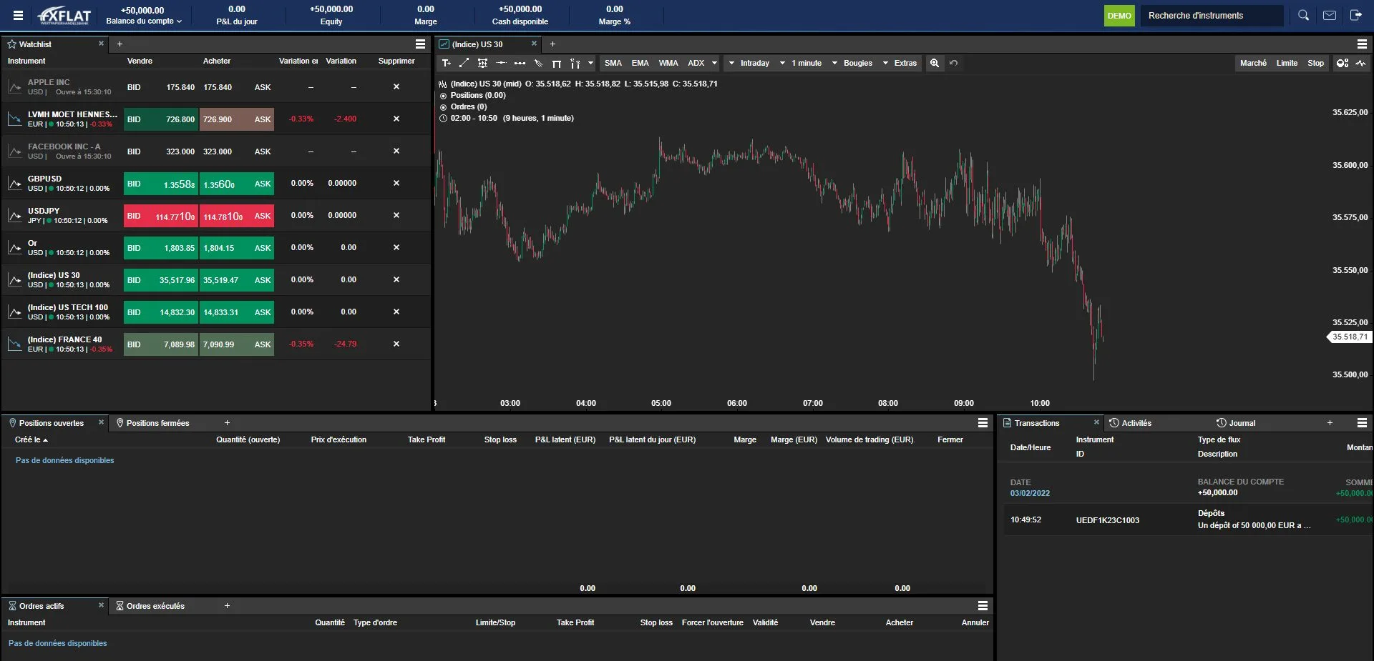
Task: Click the Marché order button
Action: point(1252,64)
